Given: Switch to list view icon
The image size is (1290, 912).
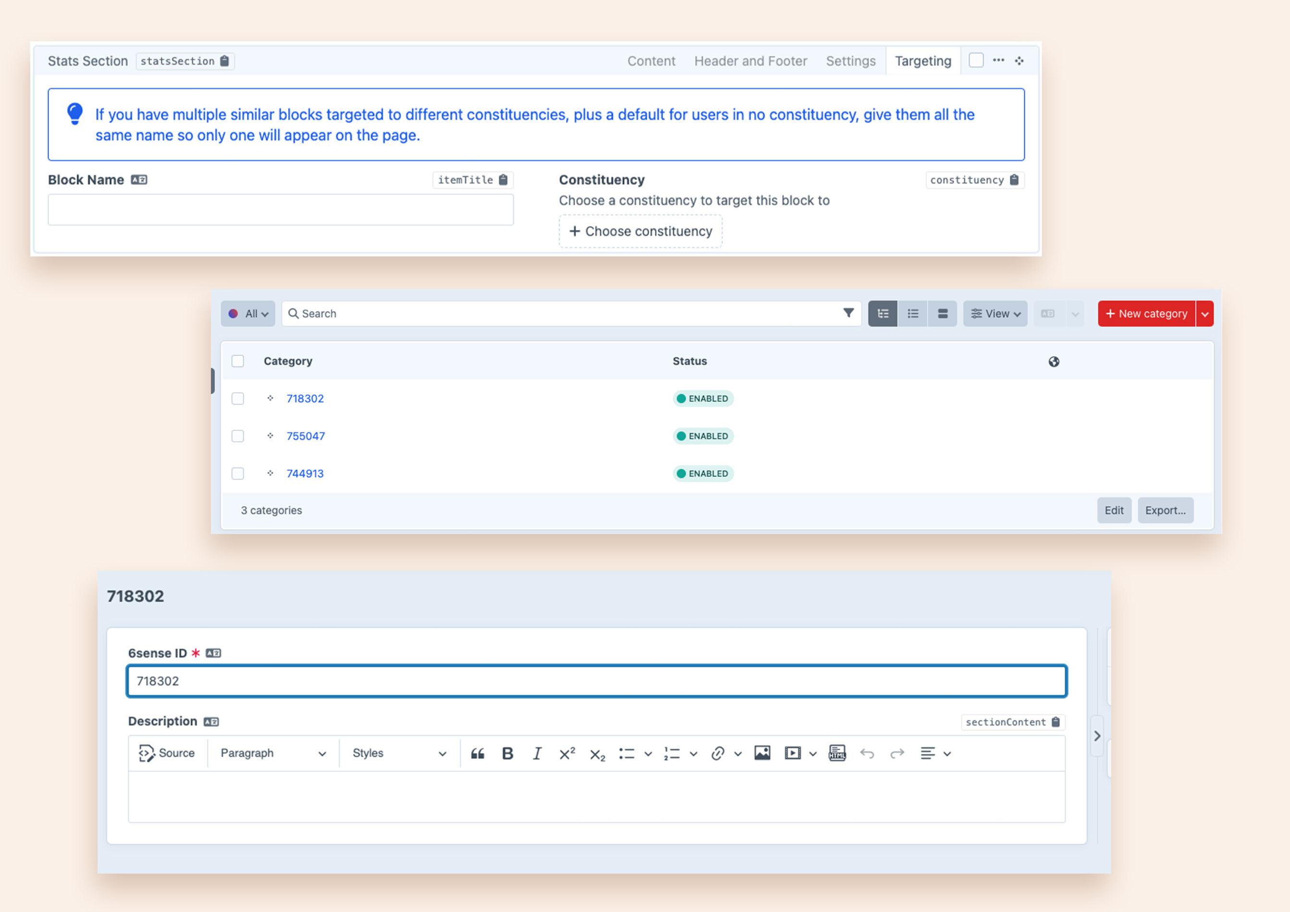Looking at the screenshot, I should (x=912, y=313).
